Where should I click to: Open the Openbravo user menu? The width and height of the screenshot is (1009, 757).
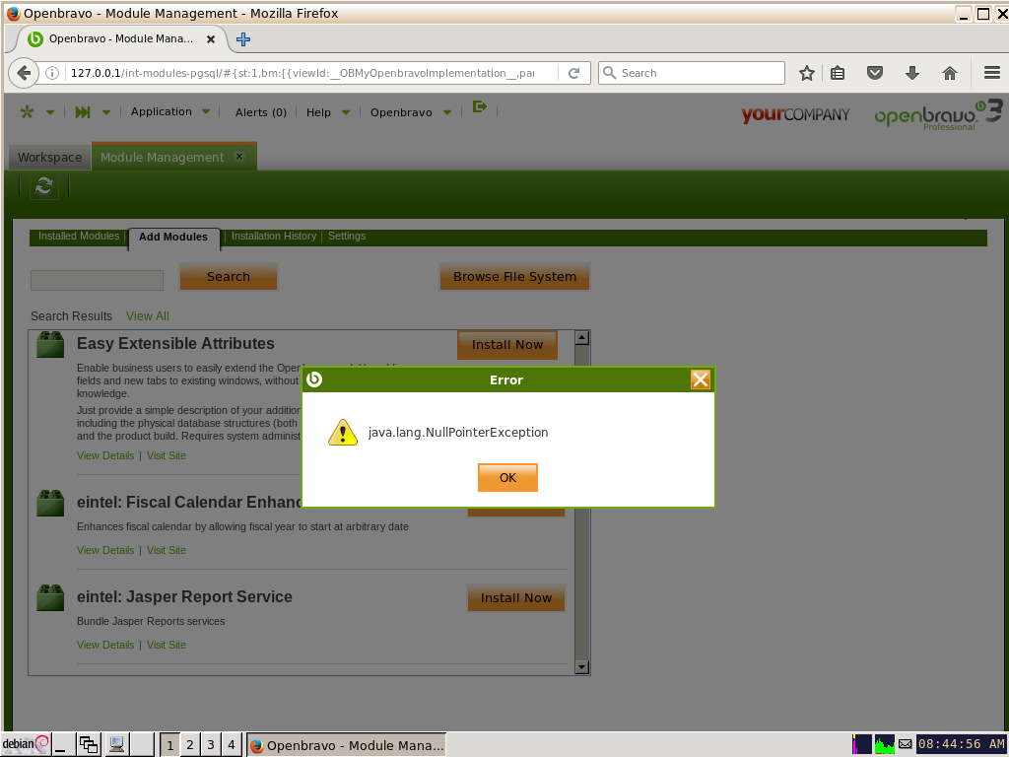pyautogui.click(x=401, y=112)
